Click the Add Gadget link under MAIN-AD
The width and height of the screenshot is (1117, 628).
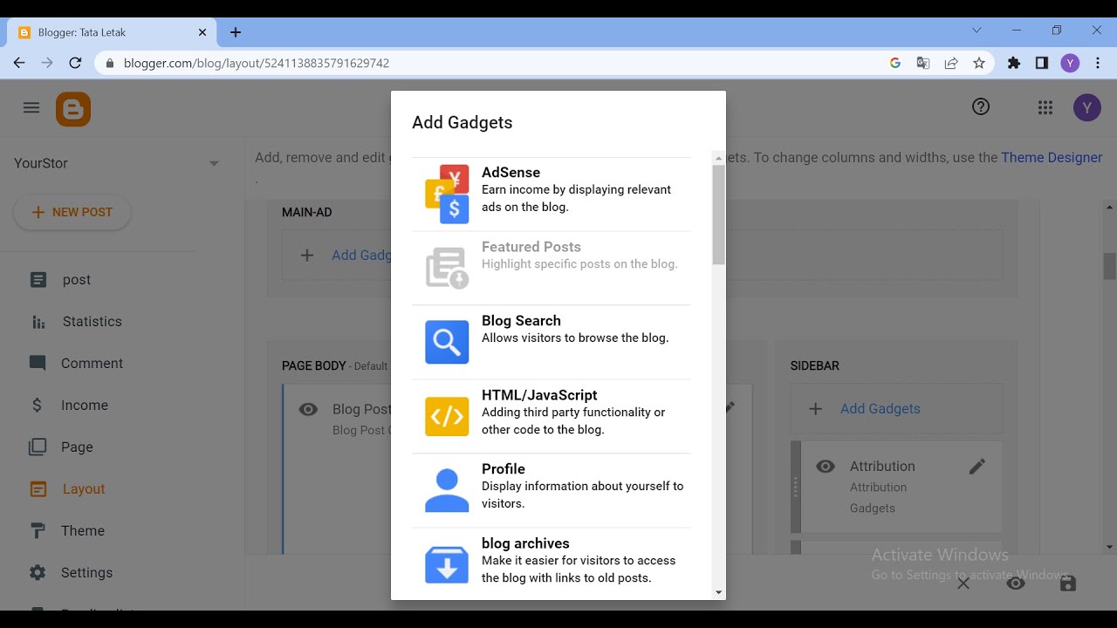pos(361,256)
